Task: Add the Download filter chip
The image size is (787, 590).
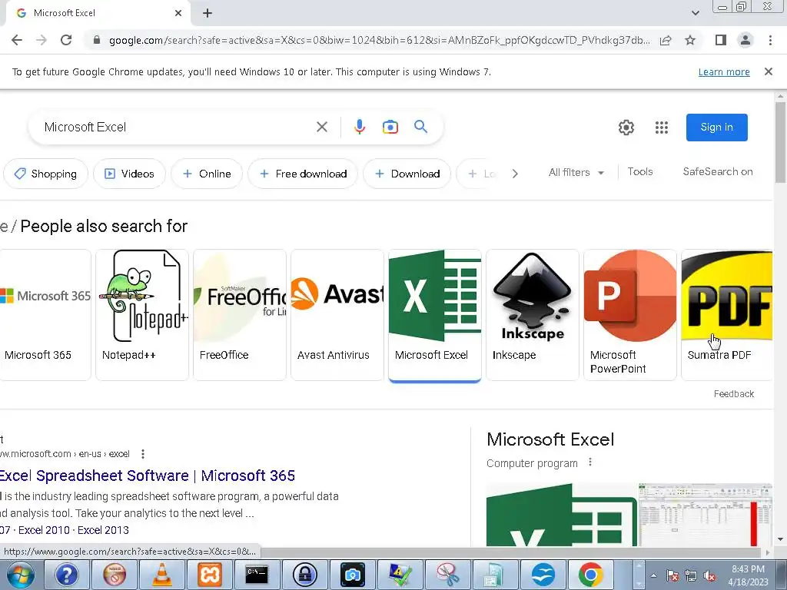Action: 407,174
